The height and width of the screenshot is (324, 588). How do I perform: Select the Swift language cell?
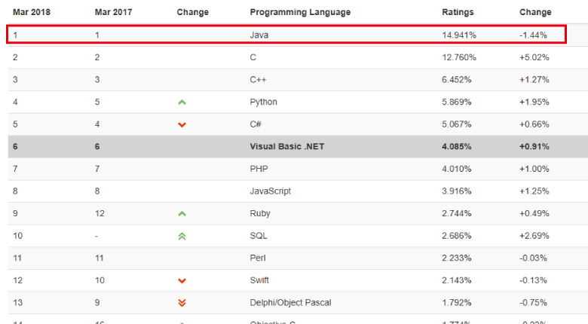coord(259,280)
